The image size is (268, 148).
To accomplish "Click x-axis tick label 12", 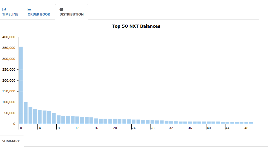I will [x=77, y=128].
